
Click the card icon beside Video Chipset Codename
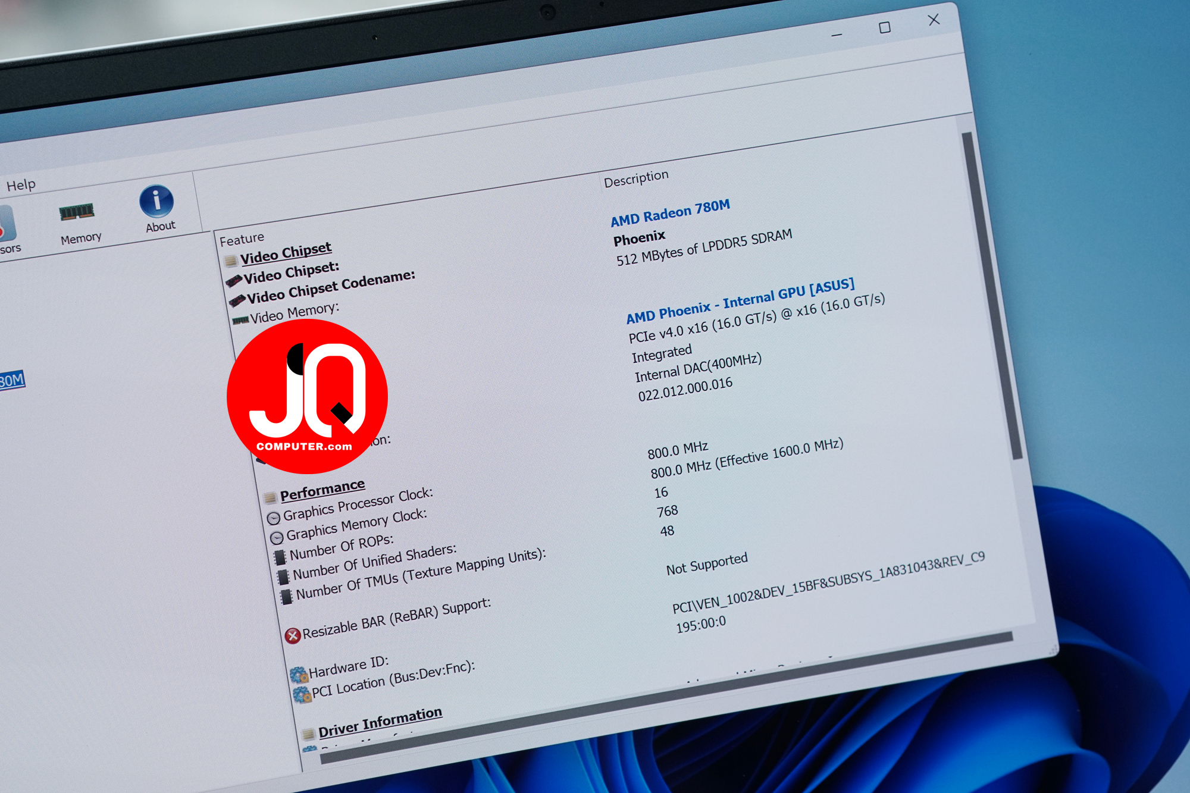[237, 299]
